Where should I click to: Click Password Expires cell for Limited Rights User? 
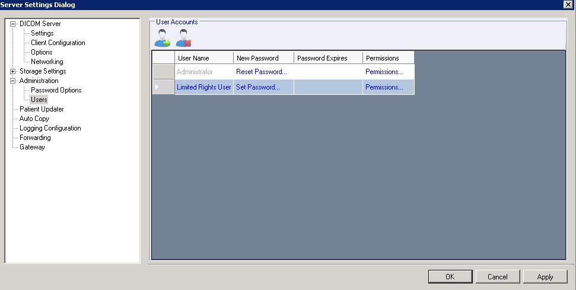pyautogui.click(x=329, y=87)
